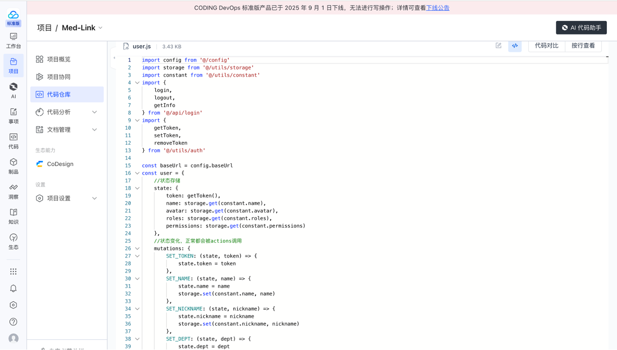Open the 事项 issues icon
This screenshot has height=350, width=617.
[14, 116]
